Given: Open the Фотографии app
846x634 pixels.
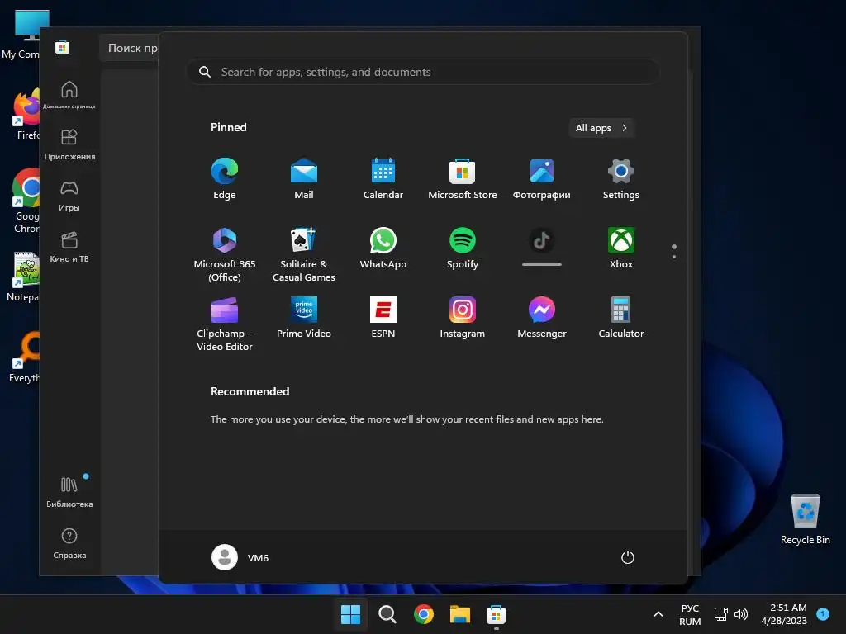Looking at the screenshot, I should [x=542, y=178].
